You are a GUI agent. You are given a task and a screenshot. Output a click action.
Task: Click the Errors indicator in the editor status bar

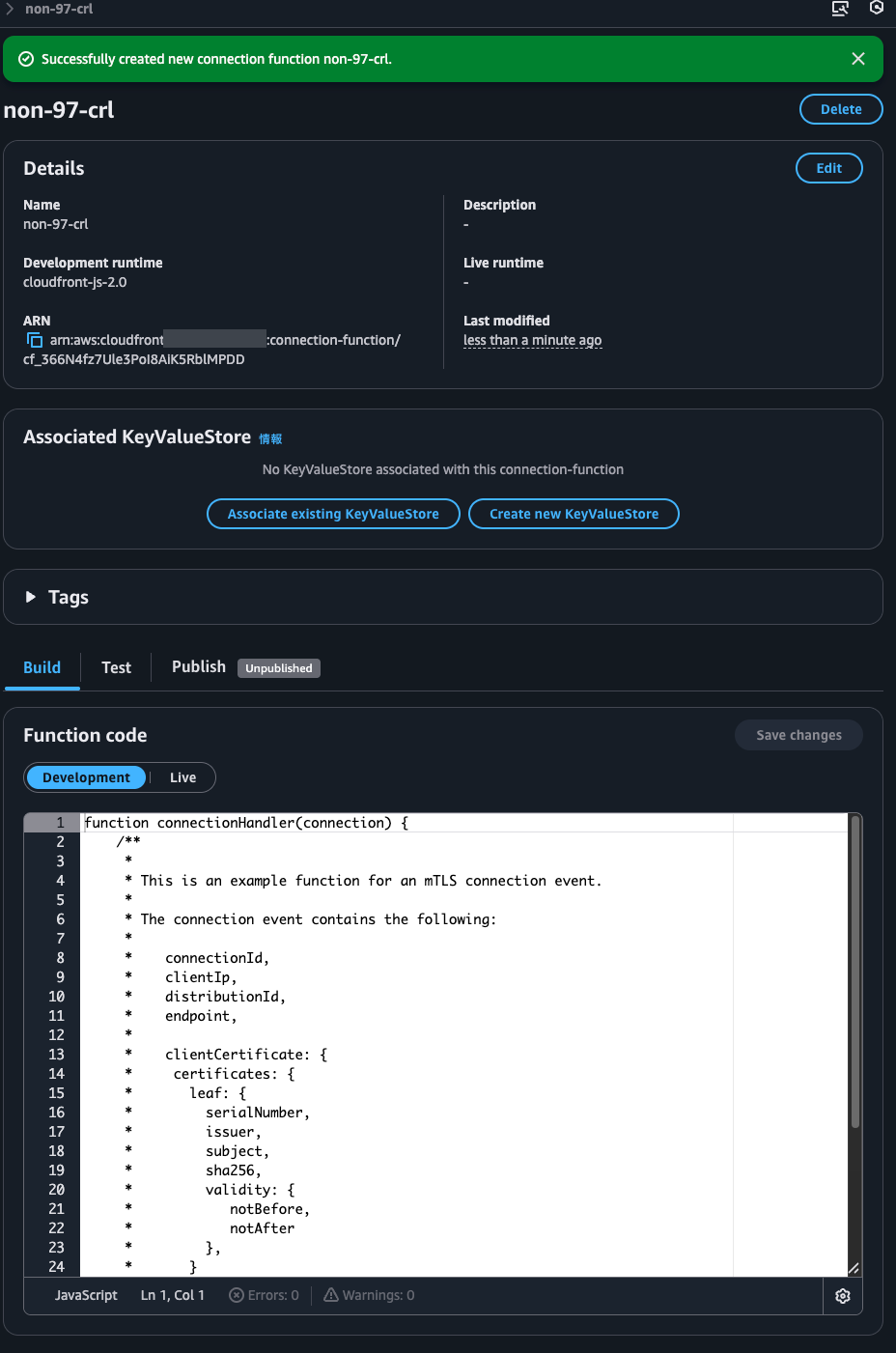[264, 1295]
